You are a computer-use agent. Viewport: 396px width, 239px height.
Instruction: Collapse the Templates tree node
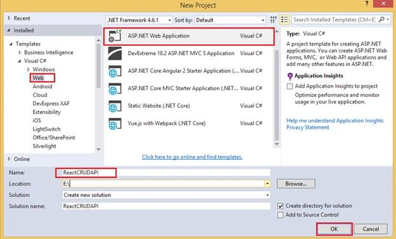(11, 44)
